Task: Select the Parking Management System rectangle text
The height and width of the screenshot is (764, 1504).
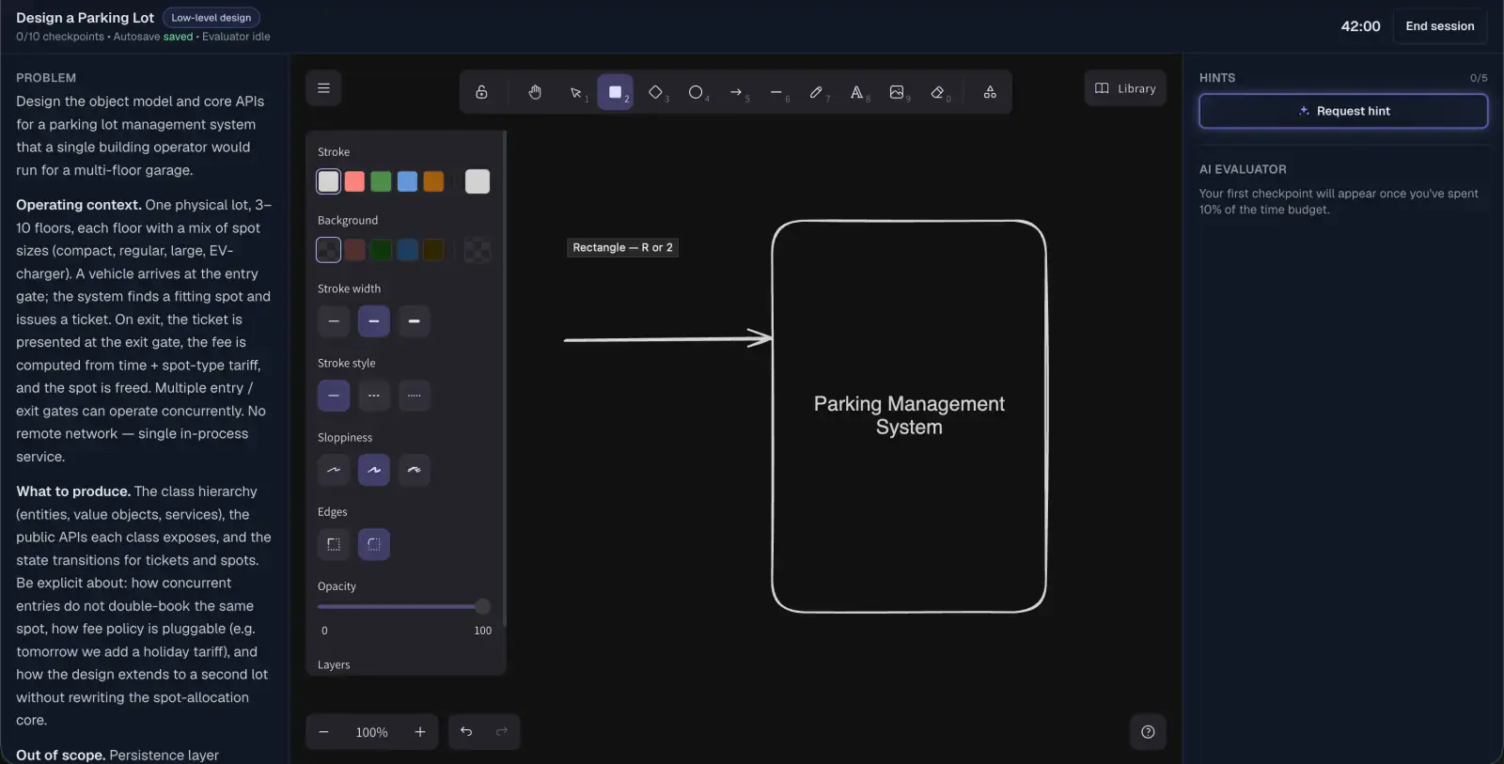Action: click(909, 415)
